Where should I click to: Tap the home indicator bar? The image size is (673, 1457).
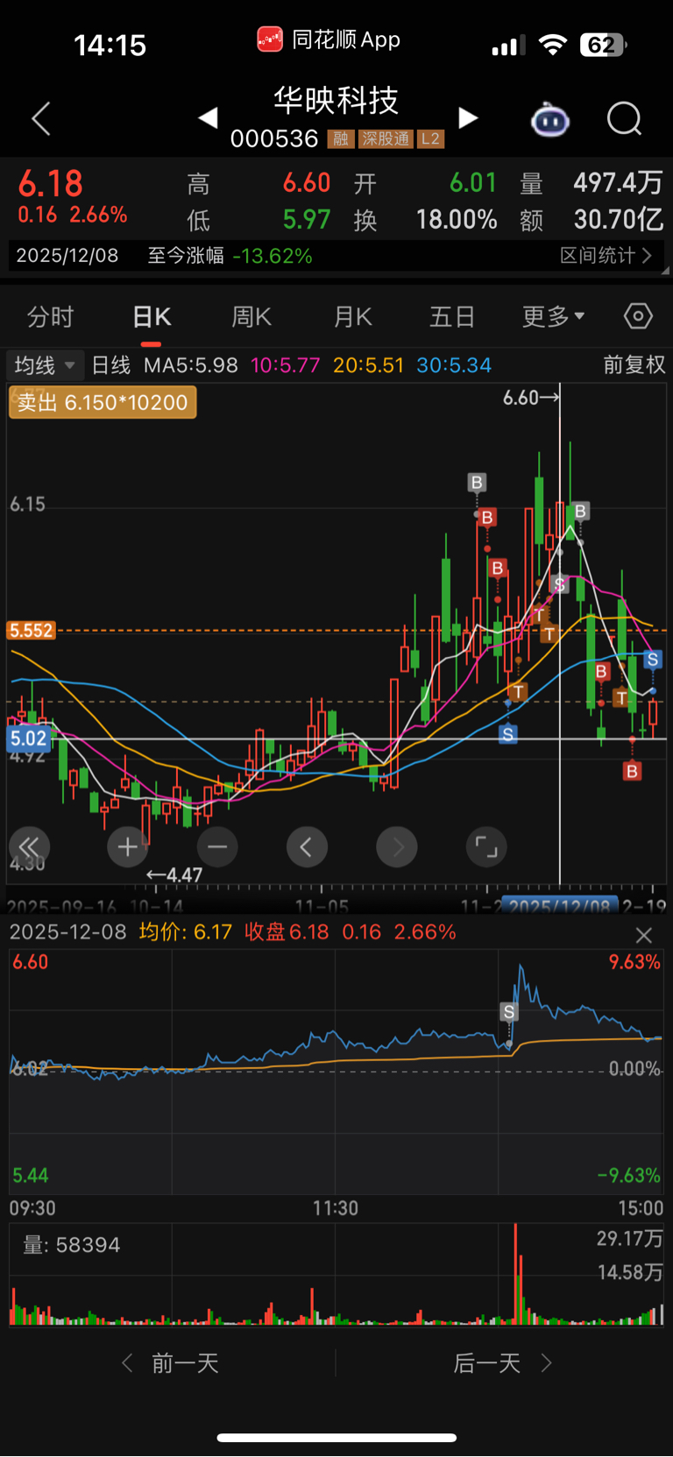click(336, 1438)
